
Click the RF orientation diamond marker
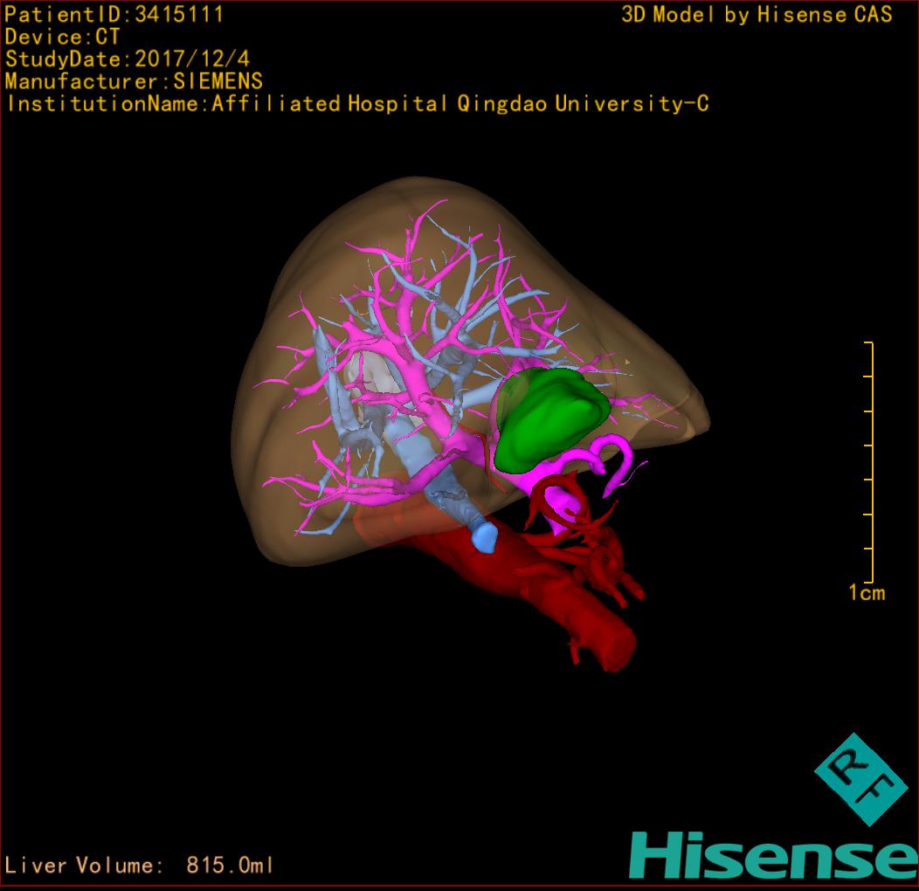pyautogui.click(x=861, y=779)
